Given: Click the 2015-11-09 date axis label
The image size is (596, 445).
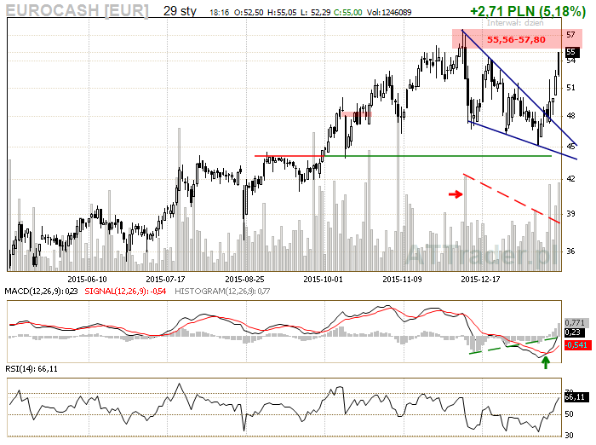Looking at the screenshot, I should pyautogui.click(x=402, y=280).
